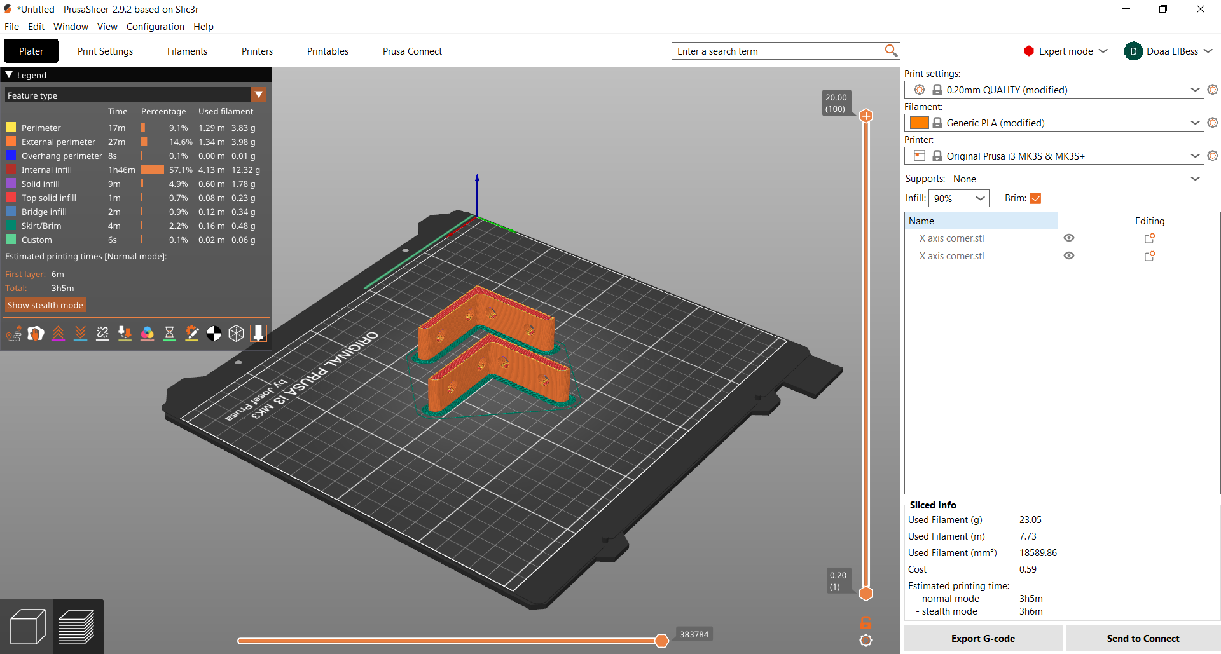Screen dimensions: 1221x654
Task: Toggle Tool marker nozzle icon
Action: (x=259, y=333)
